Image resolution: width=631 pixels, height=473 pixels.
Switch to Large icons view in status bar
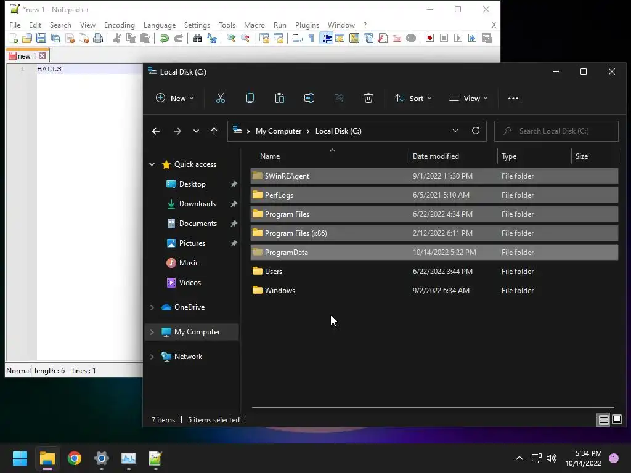[617, 420]
